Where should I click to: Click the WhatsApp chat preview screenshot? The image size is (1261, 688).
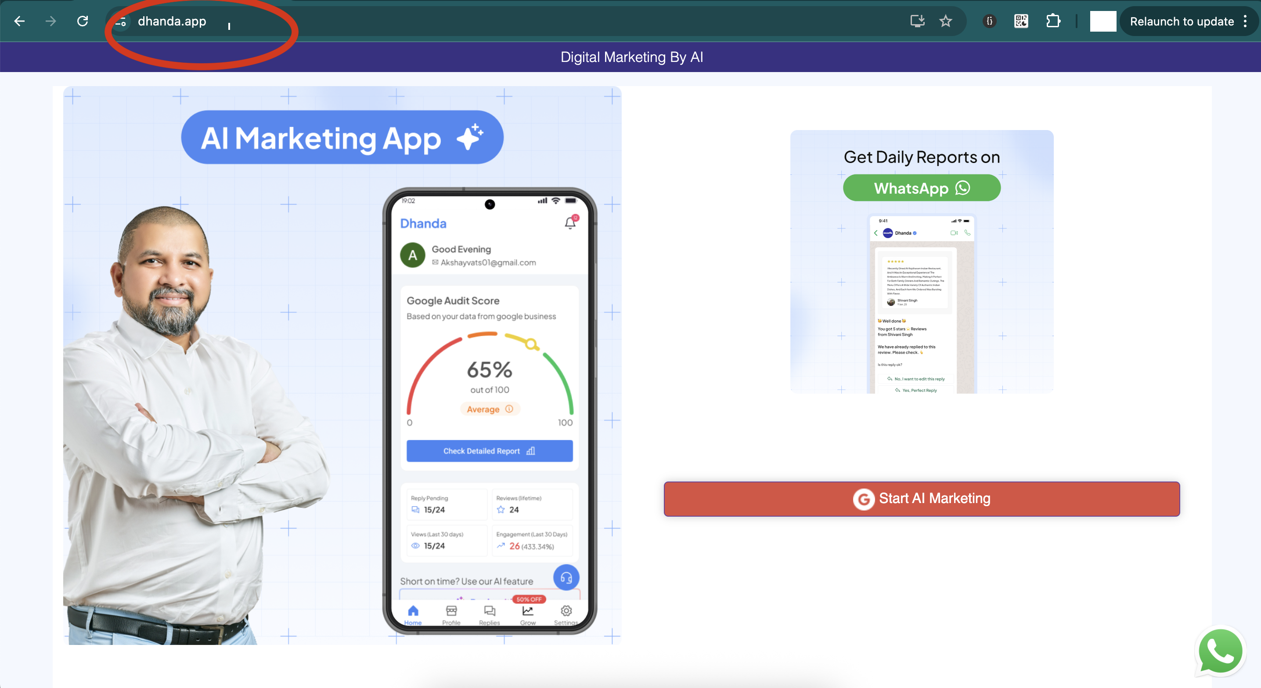[x=922, y=304]
